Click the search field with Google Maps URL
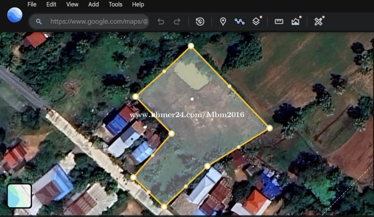 (x=99, y=21)
